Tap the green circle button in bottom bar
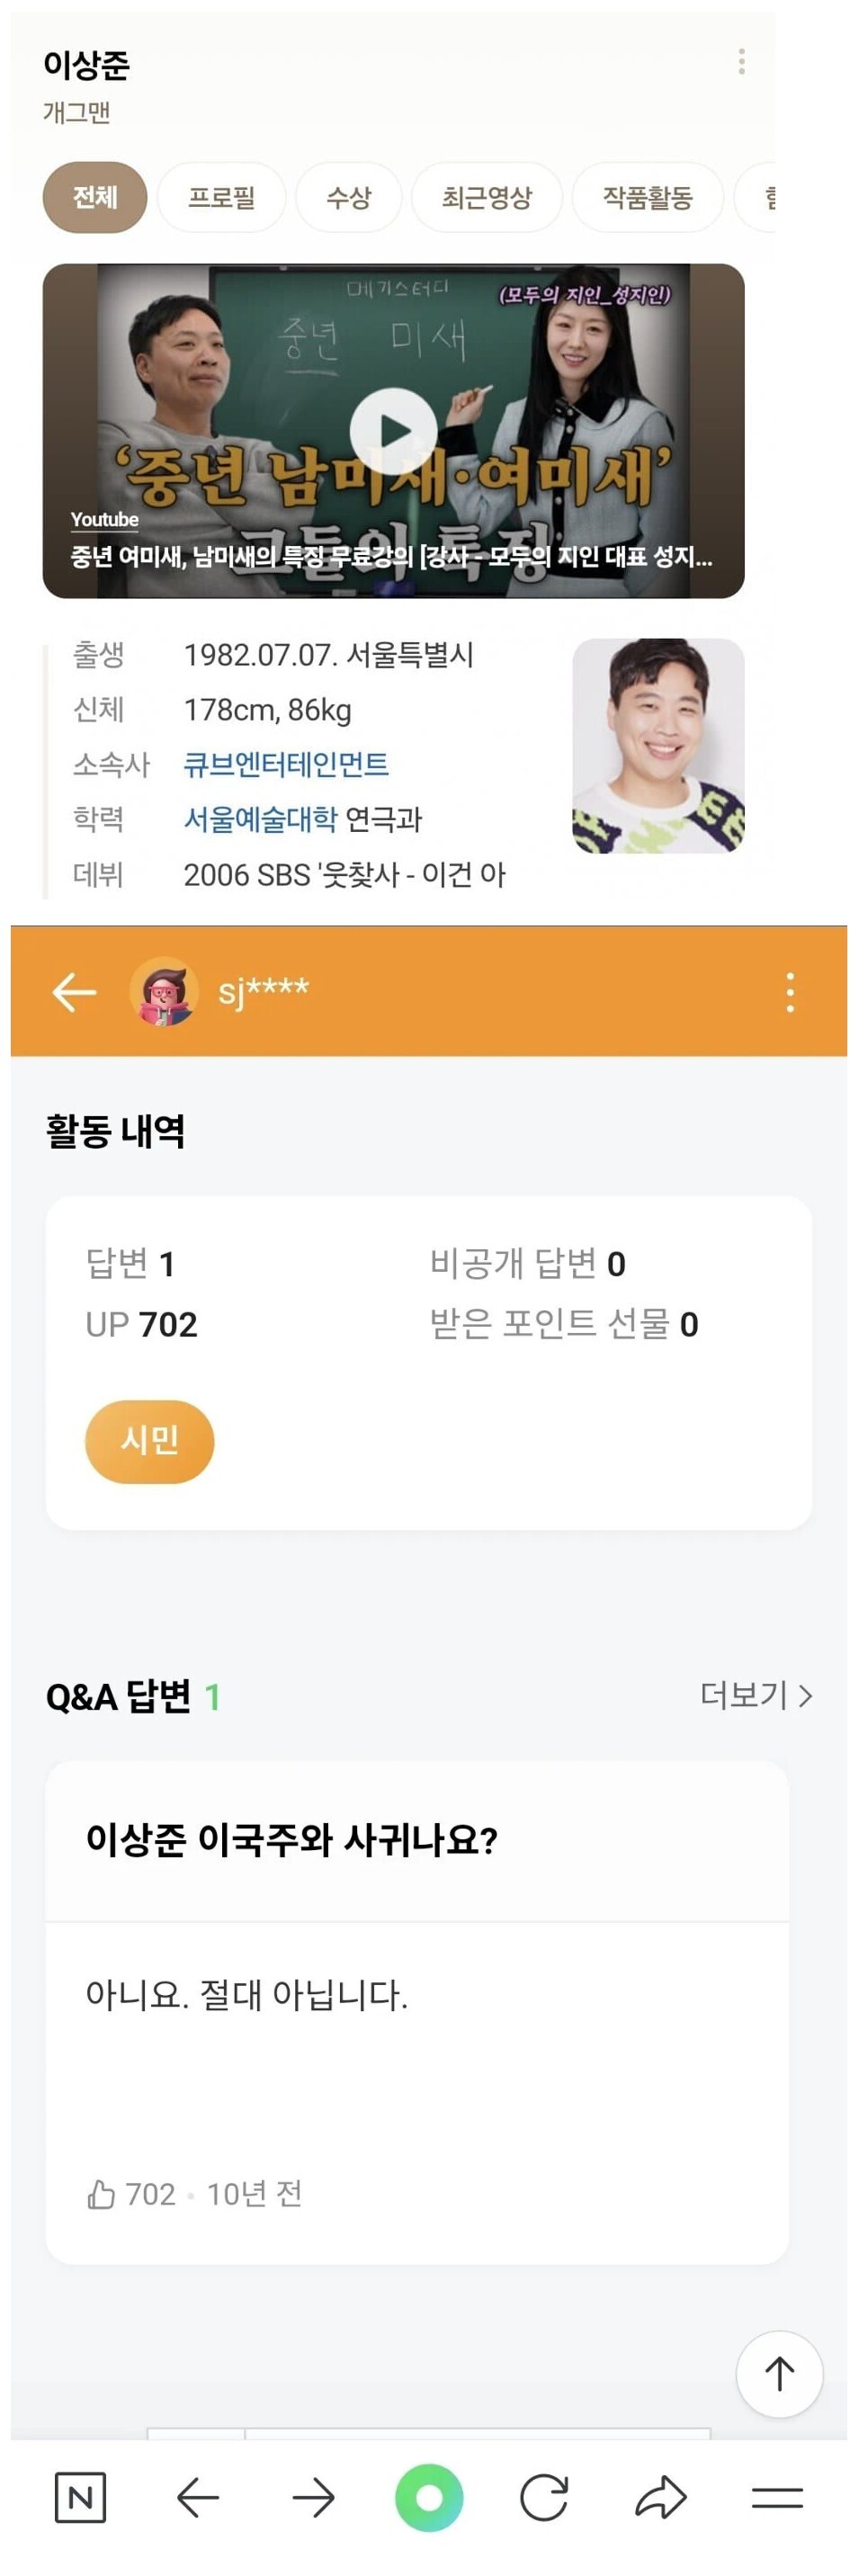The width and height of the screenshot is (859, 2576). coord(429,2498)
